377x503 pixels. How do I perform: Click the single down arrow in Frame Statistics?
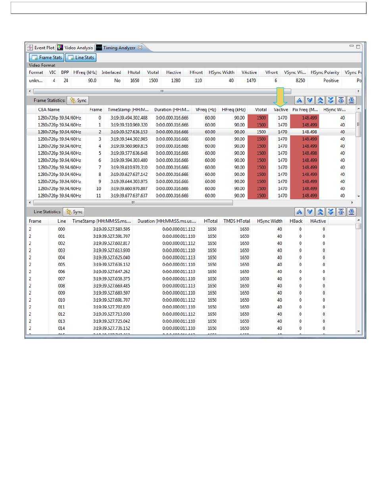(310, 100)
